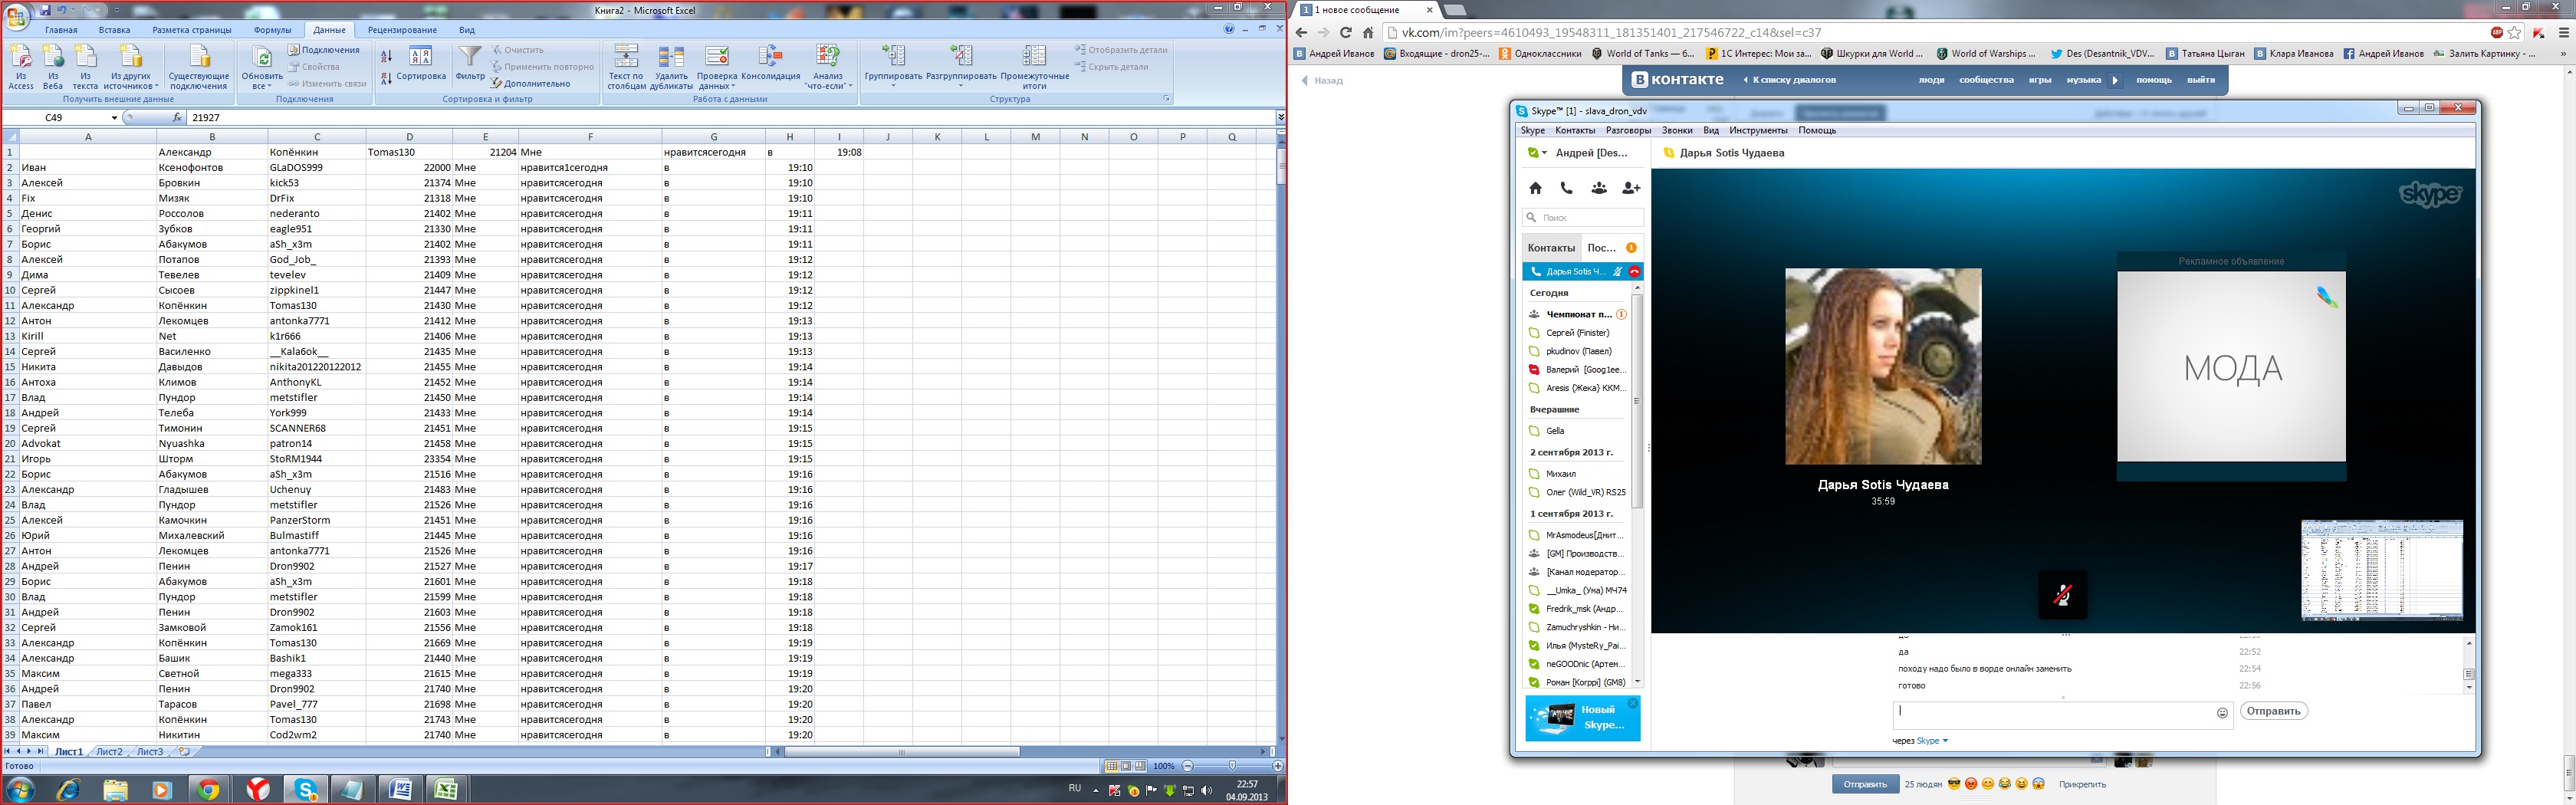The width and height of the screenshot is (2576, 805).
Task: Click the Excel zoom slider handle
Action: click(x=1232, y=766)
